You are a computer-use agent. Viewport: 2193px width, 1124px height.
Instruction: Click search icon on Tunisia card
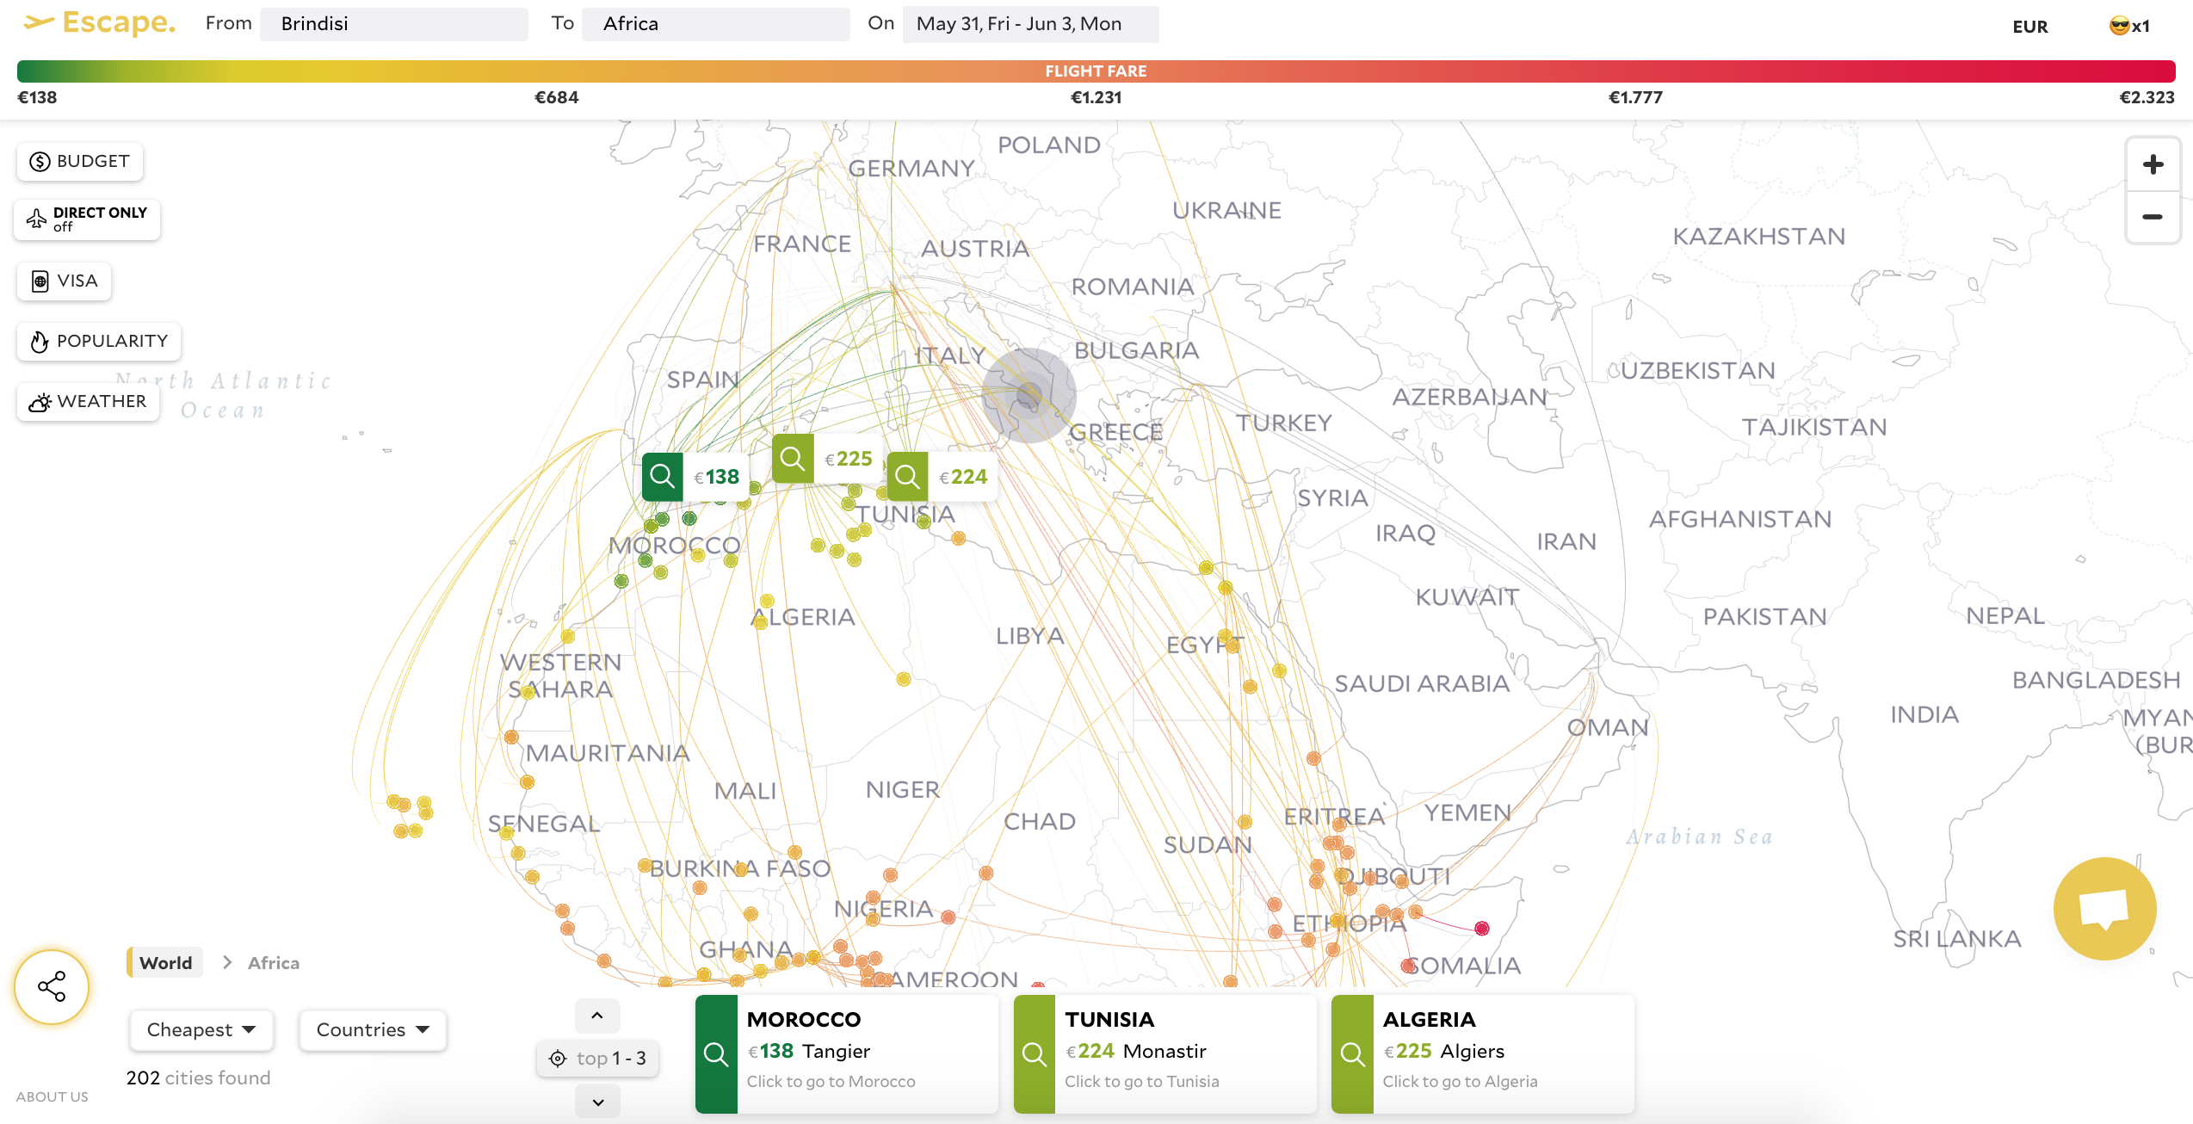click(1035, 1053)
